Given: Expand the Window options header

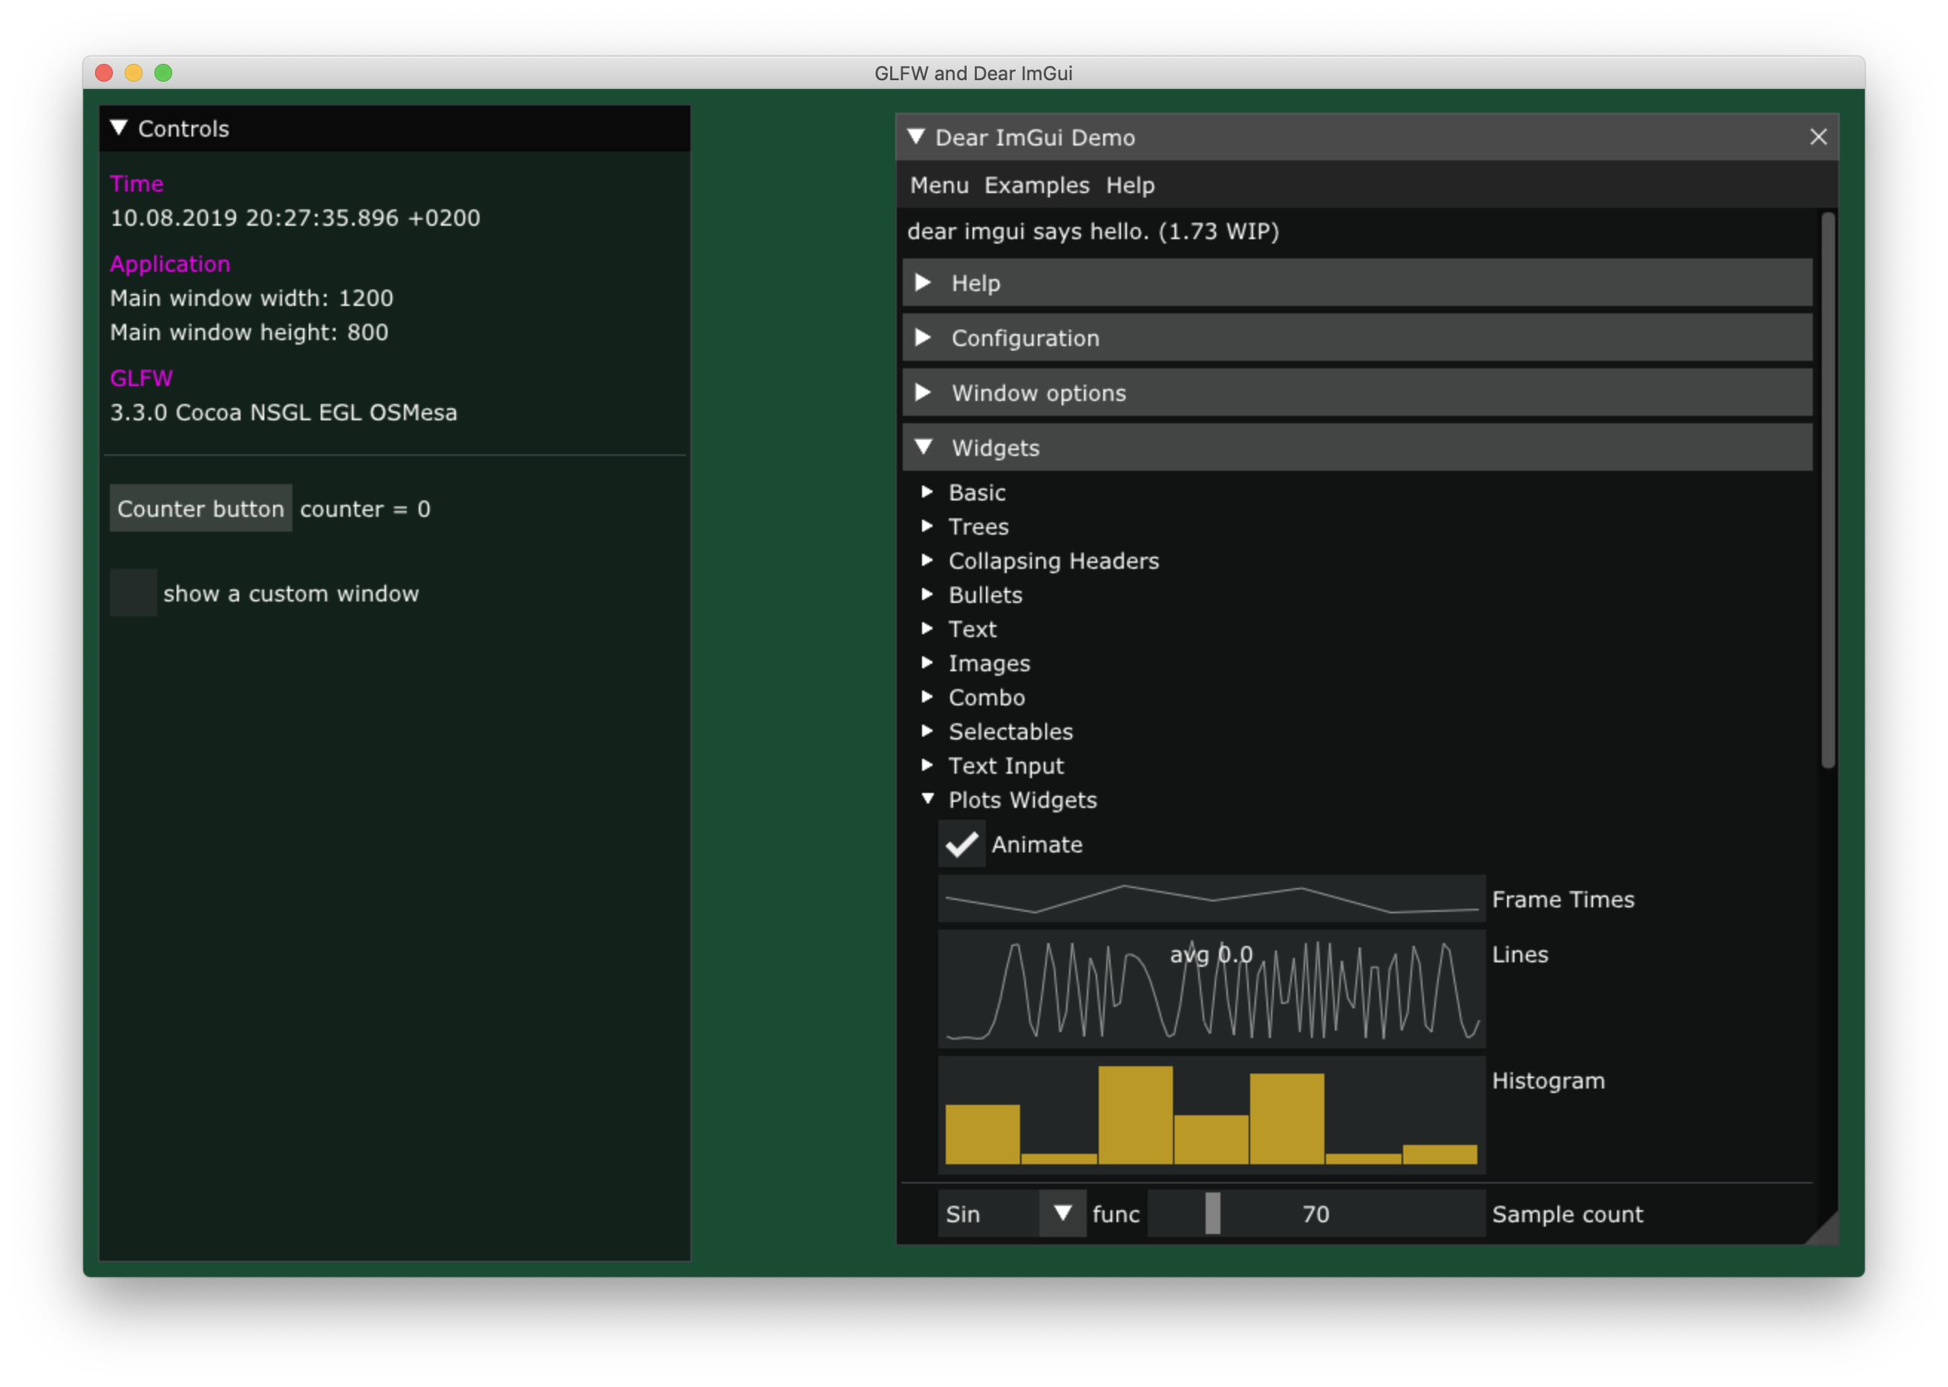Looking at the screenshot, I should 1356,392.
